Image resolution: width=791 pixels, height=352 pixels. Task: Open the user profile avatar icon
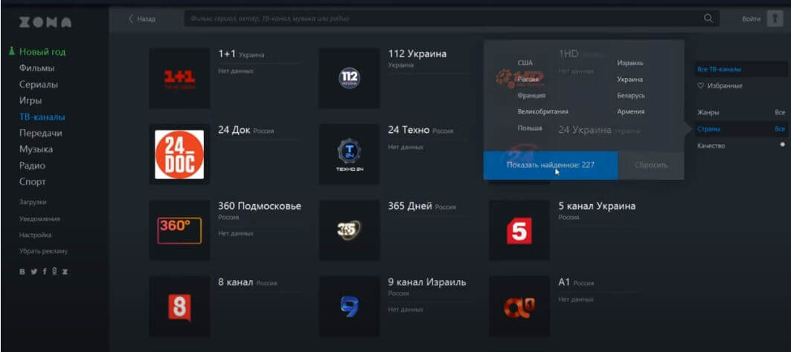pos(775,19)
